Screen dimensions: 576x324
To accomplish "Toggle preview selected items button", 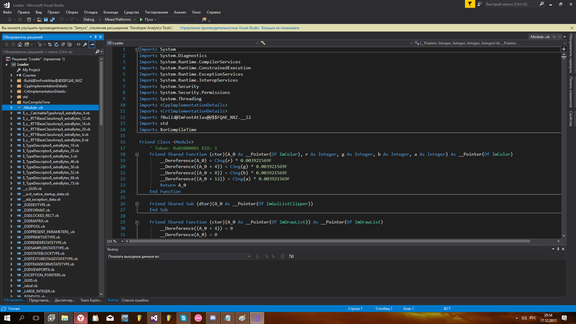I will pyautogui.click(x=92, y=44).
